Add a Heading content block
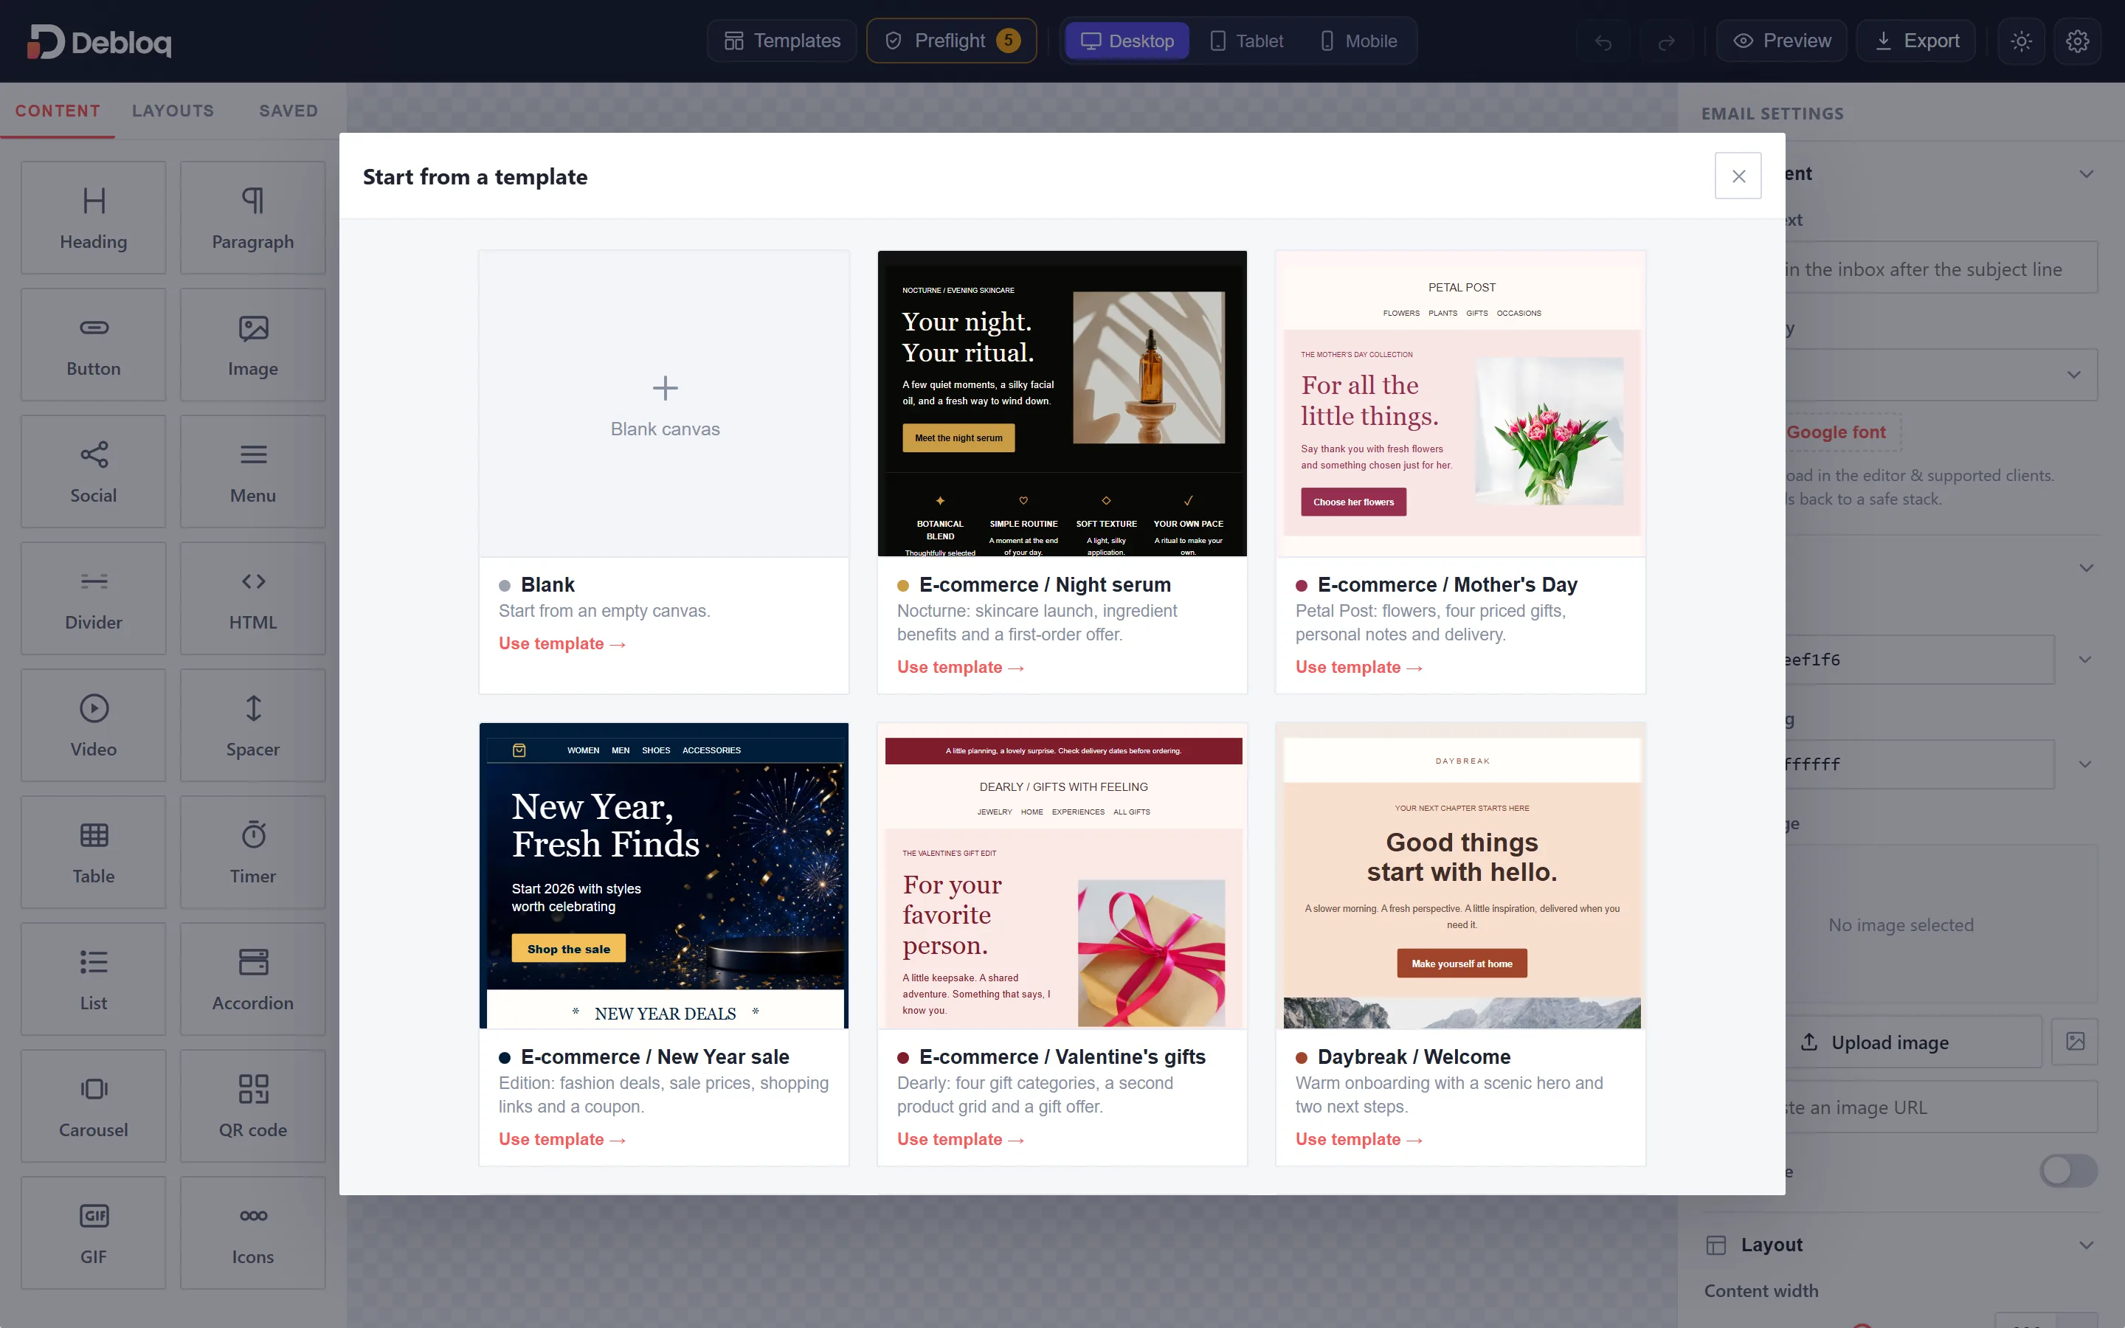Image resolution: width=2125 pixels, height=1328 pixels. (x=93, y=217)
